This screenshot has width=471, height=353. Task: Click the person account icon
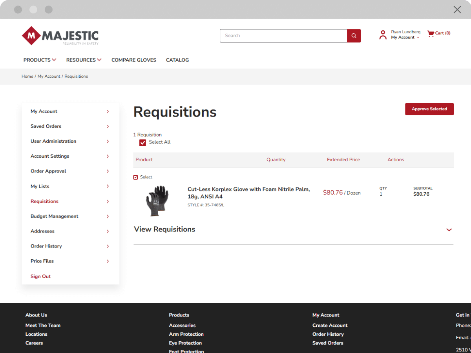click(383, 35)
